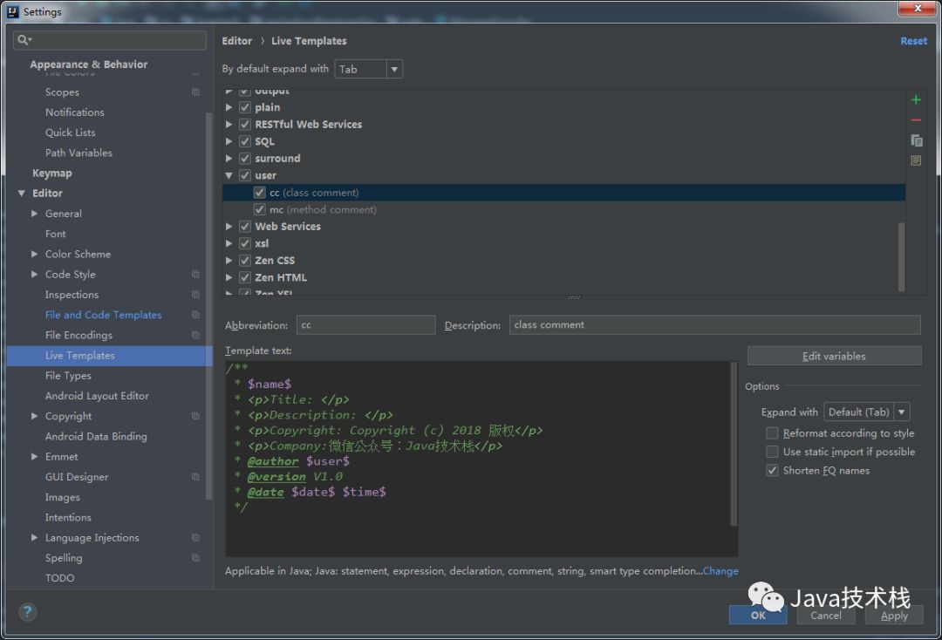Expand the Emmet settings node

pyautogui.click(x=34, y=456)
